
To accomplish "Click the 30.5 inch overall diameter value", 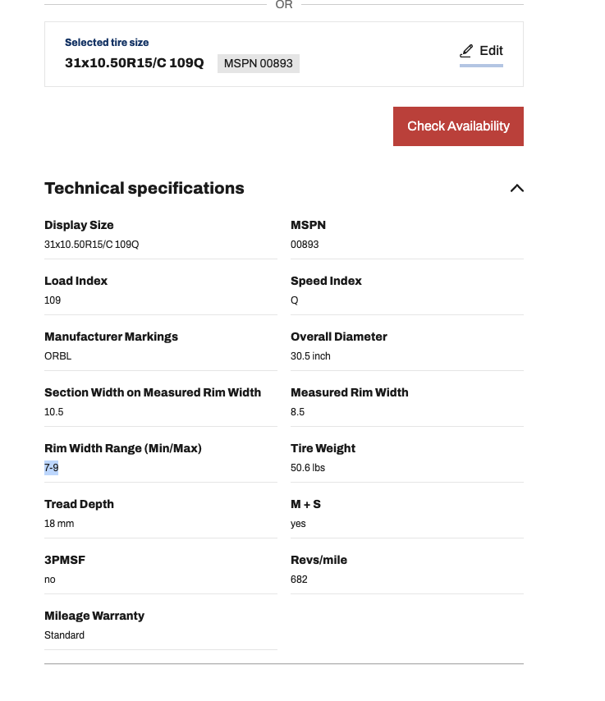I will coord(310,356).
